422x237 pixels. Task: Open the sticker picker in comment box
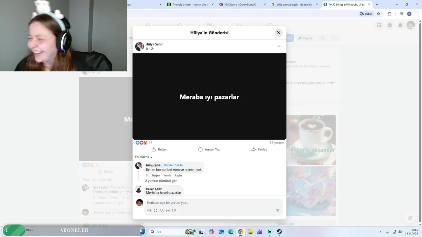tap(174, 210)
